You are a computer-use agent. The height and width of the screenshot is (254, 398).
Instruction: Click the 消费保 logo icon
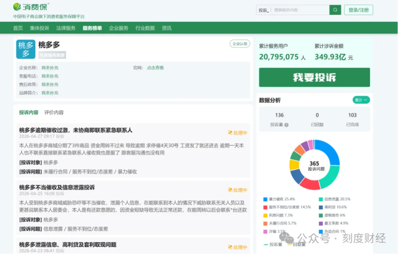17,7
